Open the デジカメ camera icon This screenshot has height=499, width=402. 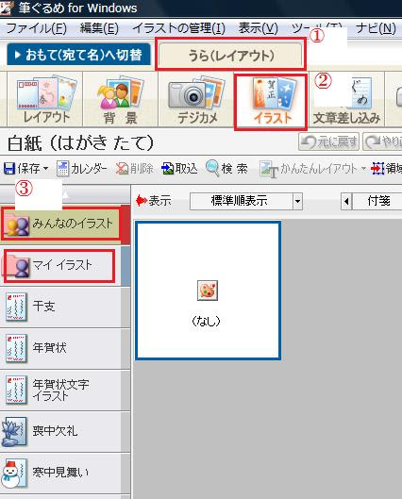pos(196,99)
